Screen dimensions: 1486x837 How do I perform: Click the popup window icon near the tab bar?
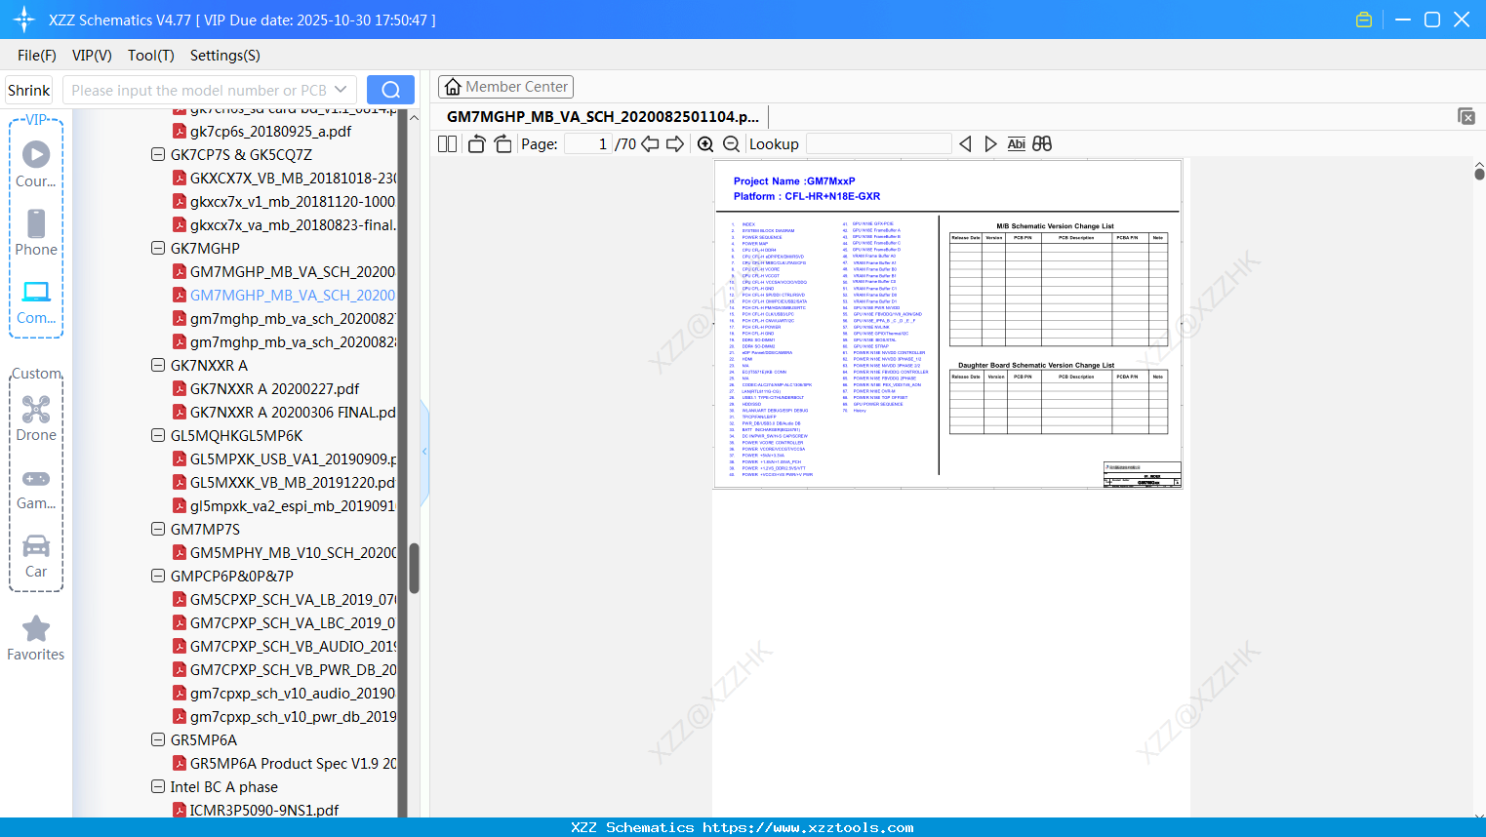pyautogui.click(x=1466, y=116)
